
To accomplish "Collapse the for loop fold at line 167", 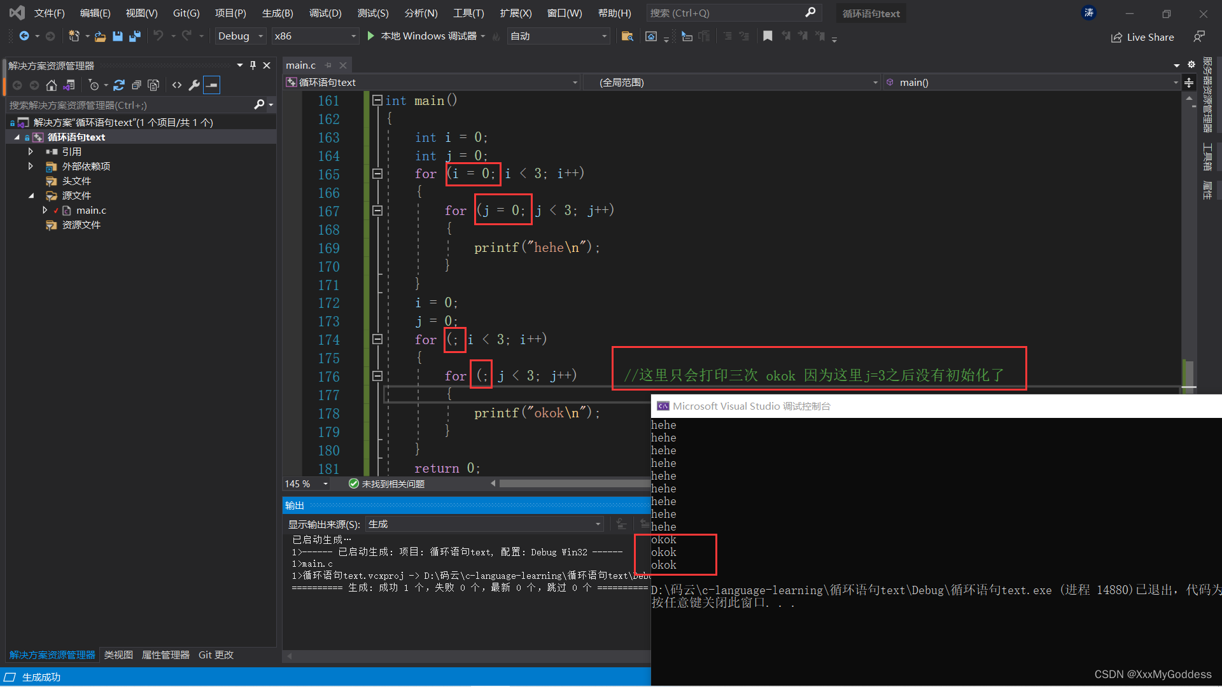I will point(377,211).
